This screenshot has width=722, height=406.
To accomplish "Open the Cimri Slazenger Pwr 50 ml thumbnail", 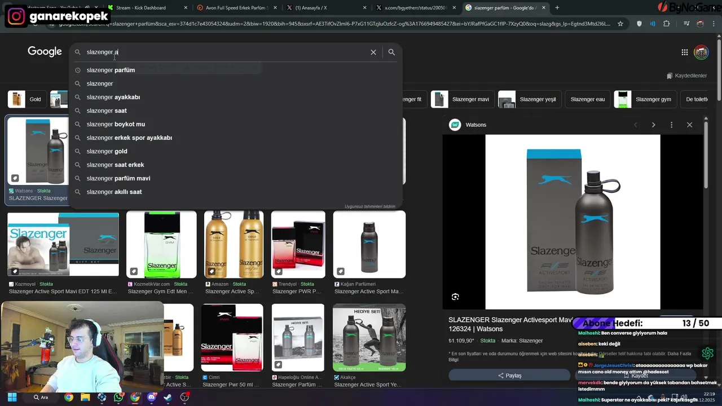I will click(x=232, y=337).
